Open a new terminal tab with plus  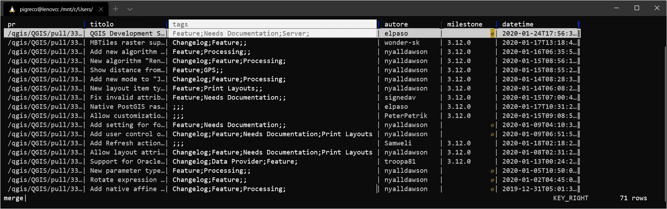[x=115, y=9]
